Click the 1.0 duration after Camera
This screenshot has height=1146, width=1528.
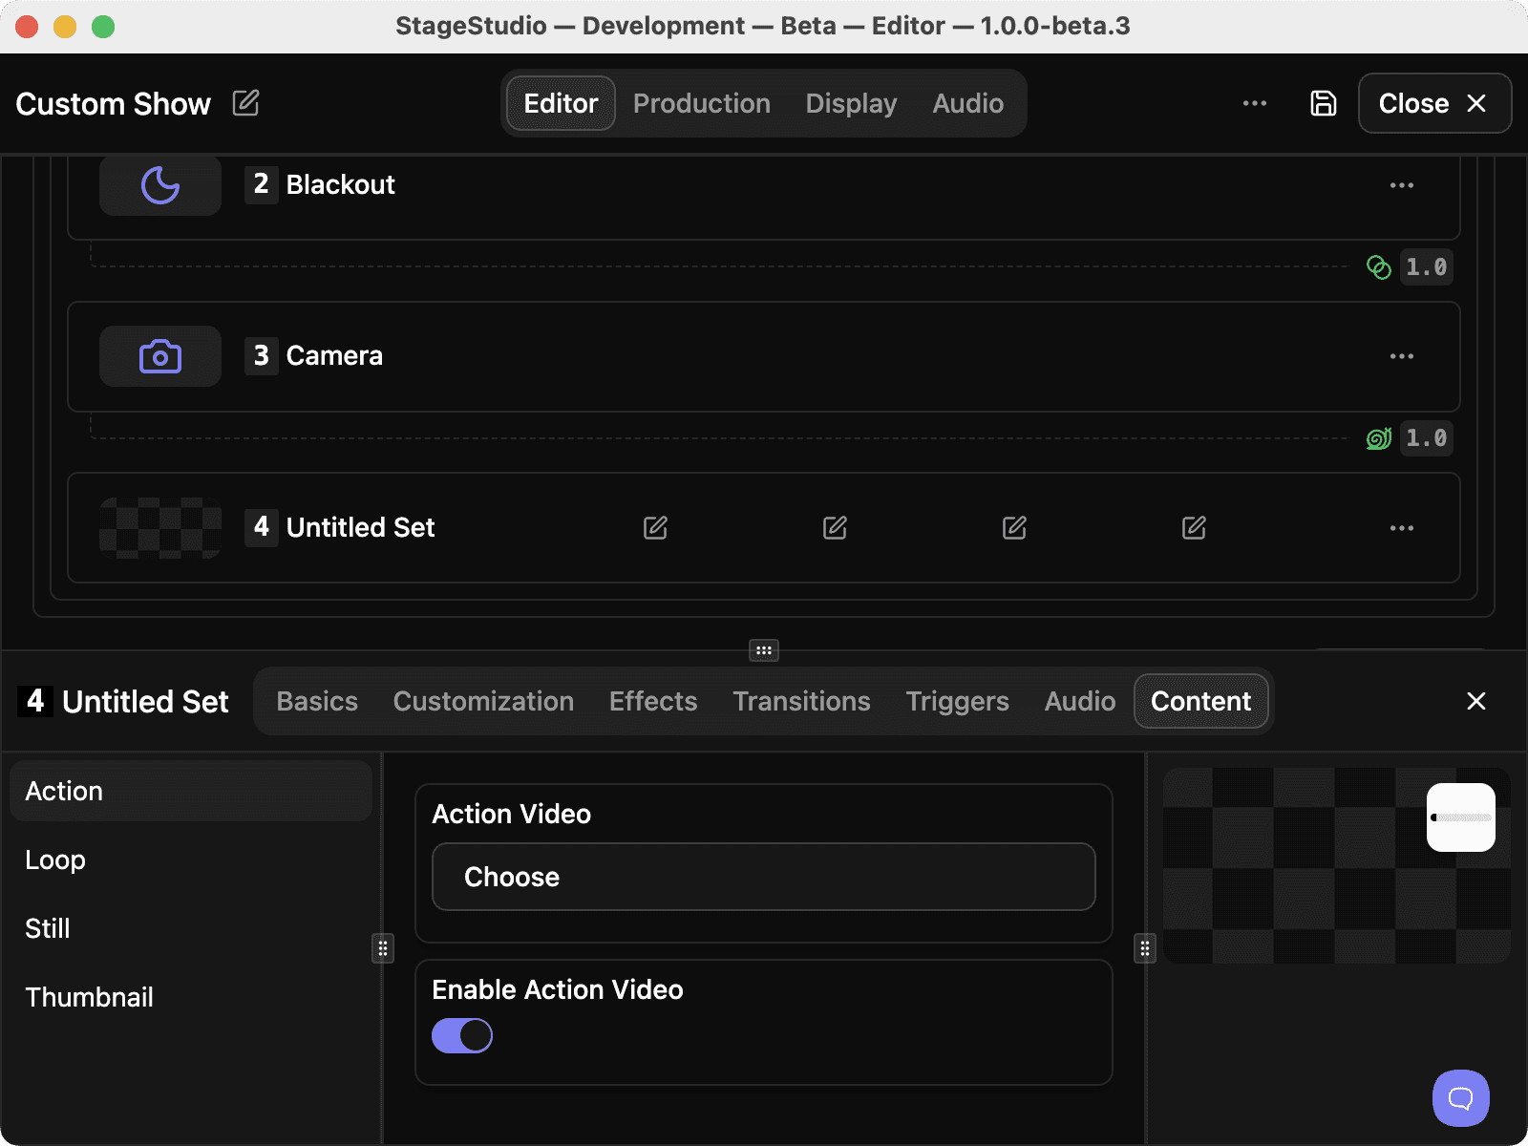(1427, 438)
